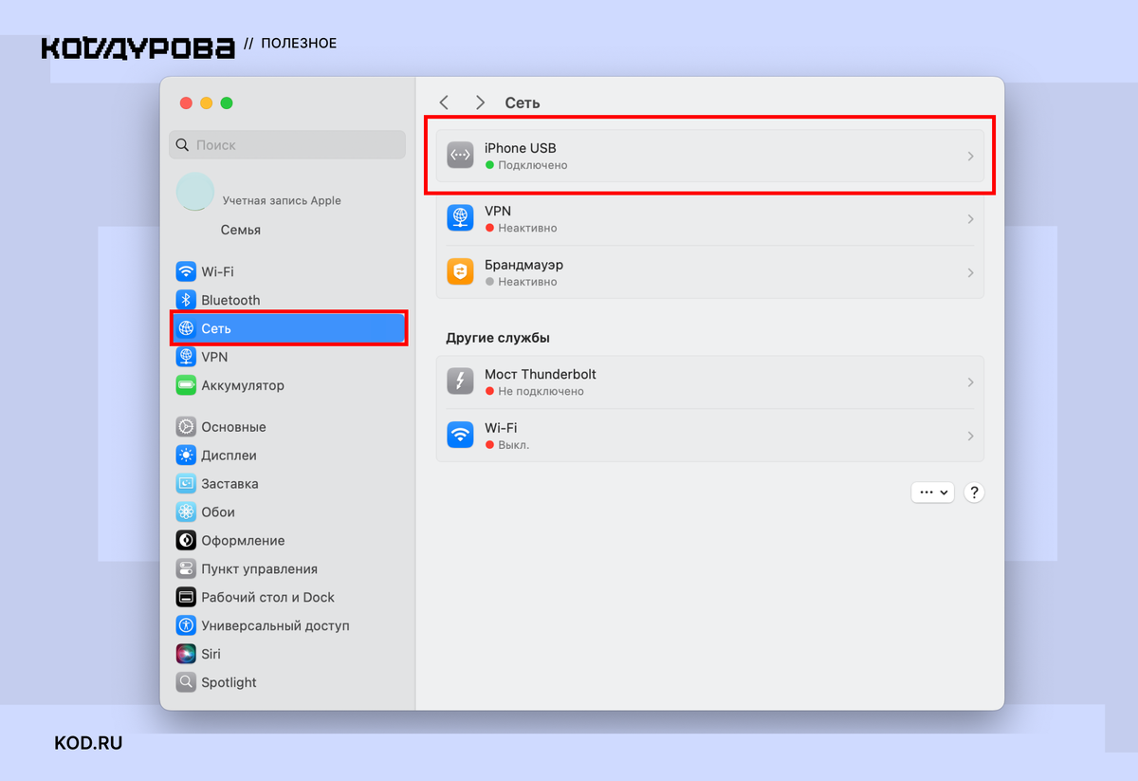Click the search magnifier icon
1138x781 pixels.
coord(183,145)
